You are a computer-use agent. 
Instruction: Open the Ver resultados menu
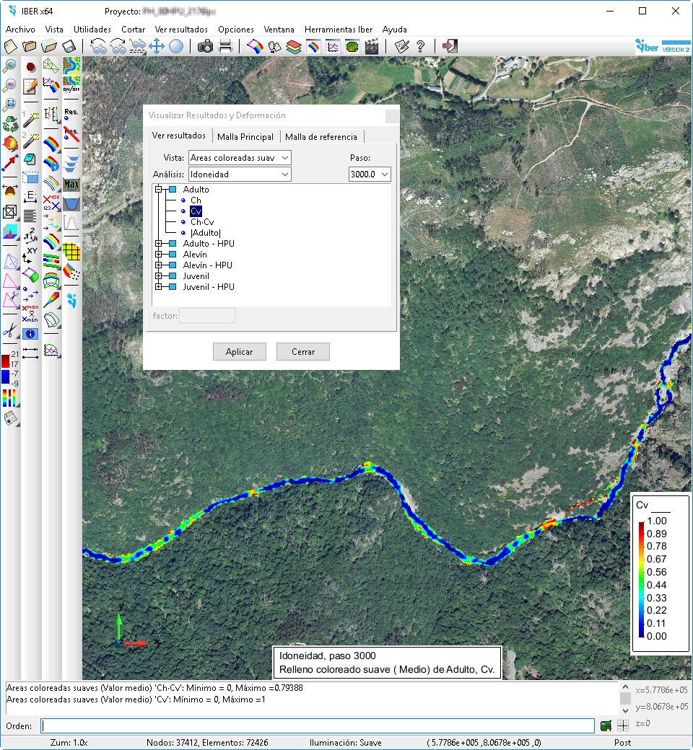[x=181, y=30]
